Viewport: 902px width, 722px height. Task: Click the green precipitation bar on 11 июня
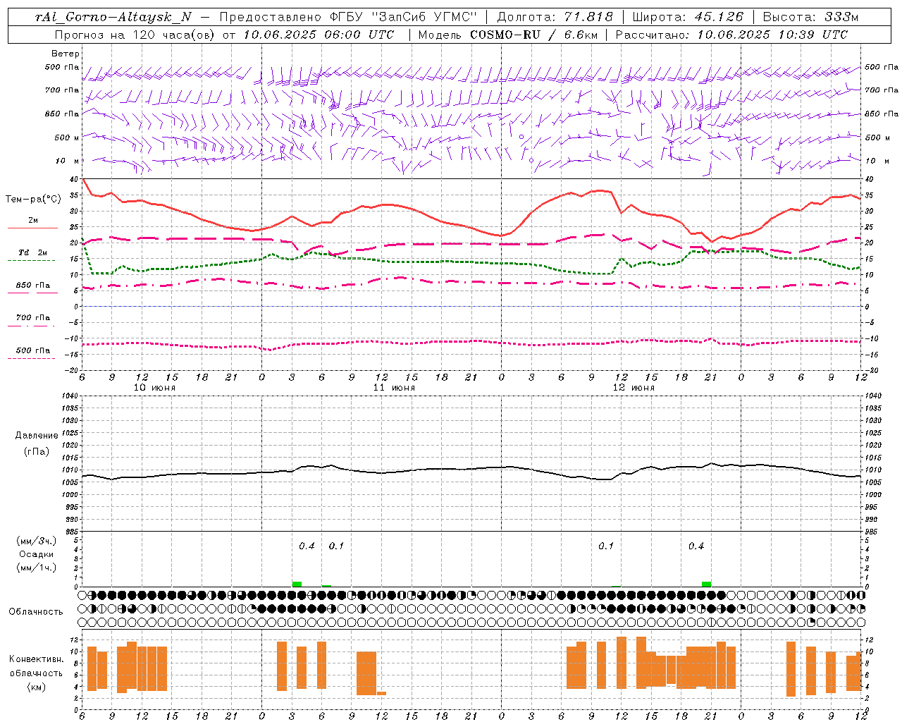point(297,584)
